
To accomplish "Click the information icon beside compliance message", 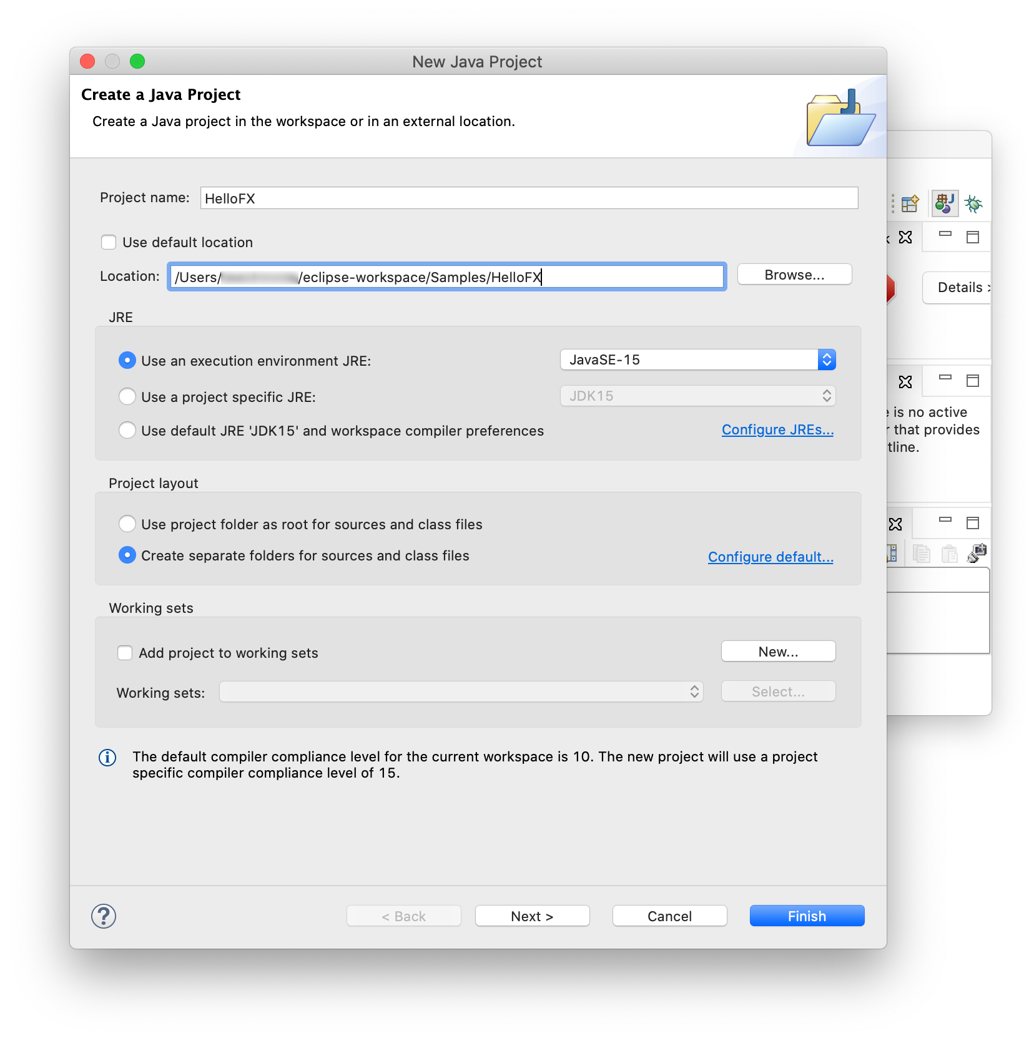I will pyautogui.click(x=107, y=758).
